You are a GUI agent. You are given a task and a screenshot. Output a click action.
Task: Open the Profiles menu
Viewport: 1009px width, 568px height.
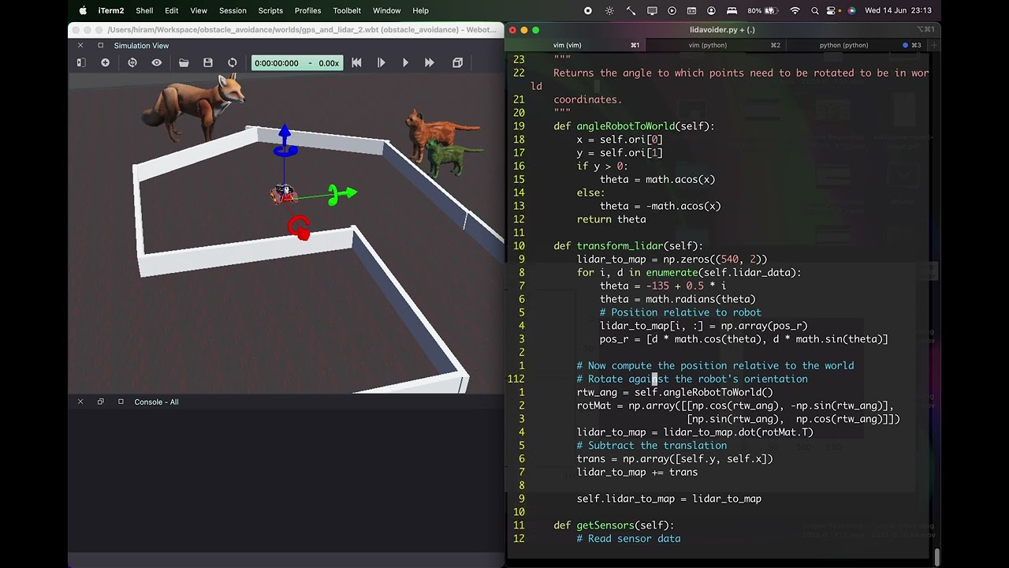307,10
